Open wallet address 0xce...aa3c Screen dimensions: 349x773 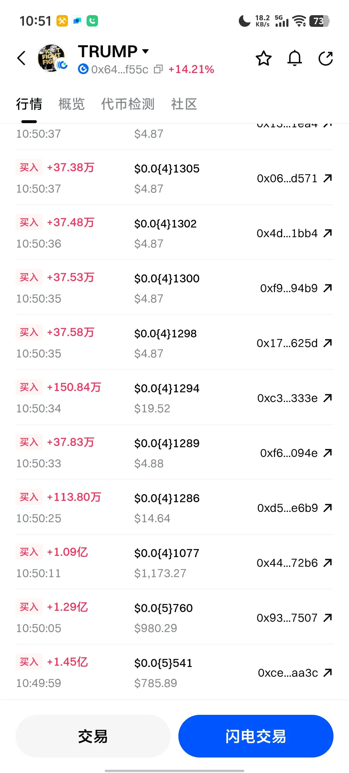point(288,672)
